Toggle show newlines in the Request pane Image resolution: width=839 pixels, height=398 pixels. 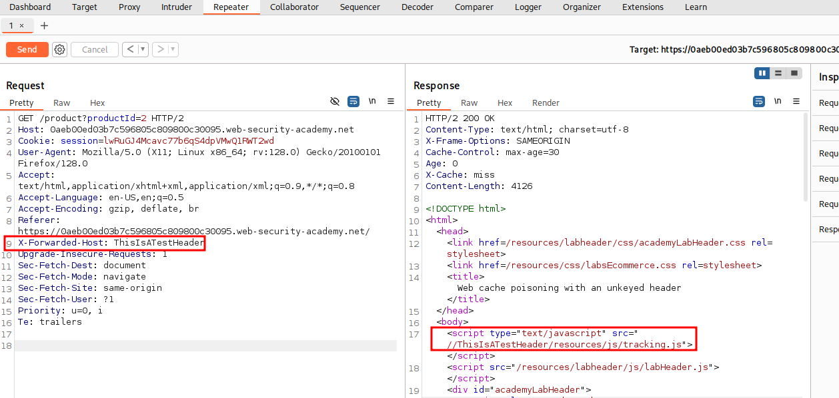point(372,101)
